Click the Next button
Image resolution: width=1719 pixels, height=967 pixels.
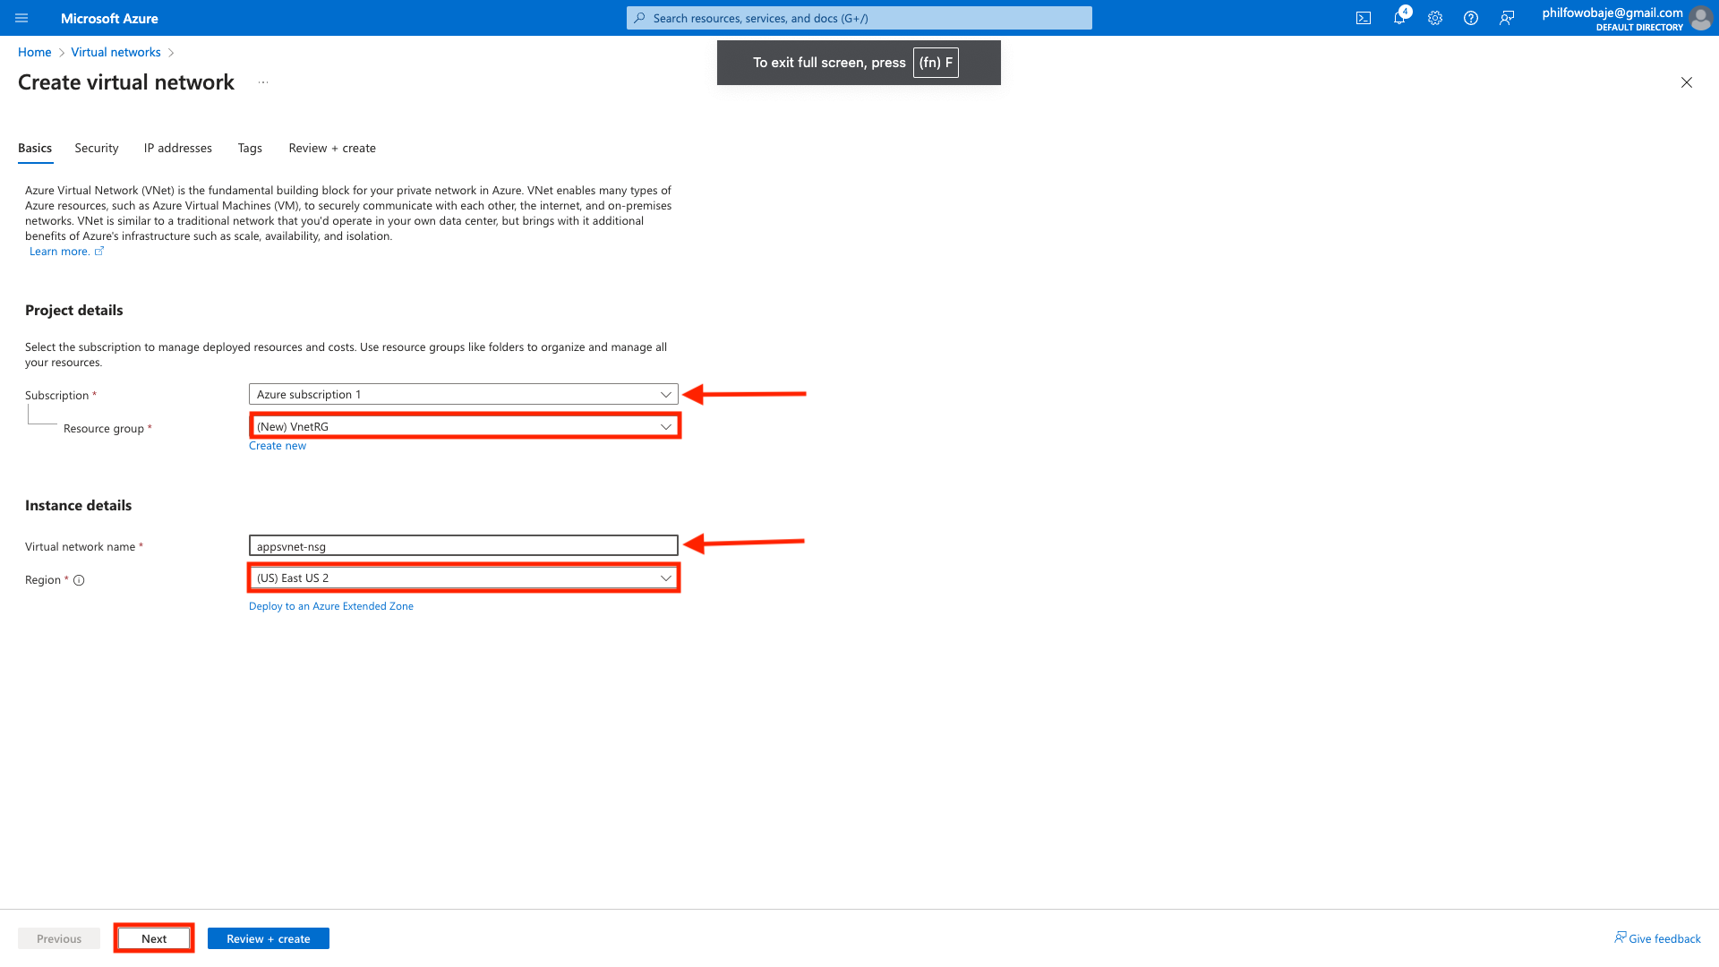(x=154, y=938)
